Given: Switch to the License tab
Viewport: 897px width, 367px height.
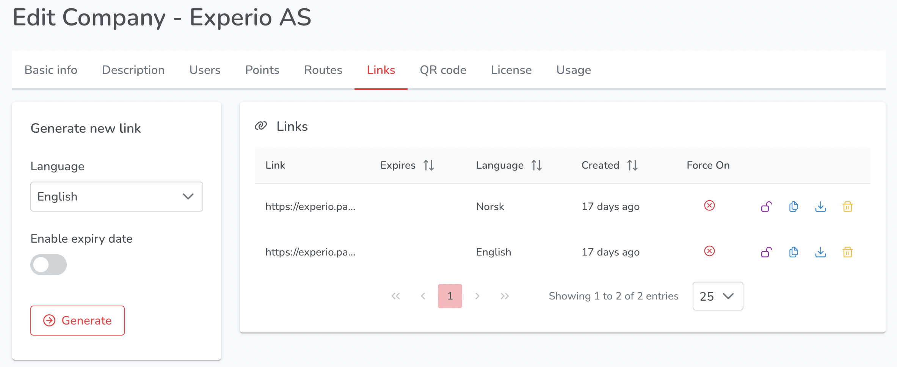Looking at the screenshot, I should [511, 70].
